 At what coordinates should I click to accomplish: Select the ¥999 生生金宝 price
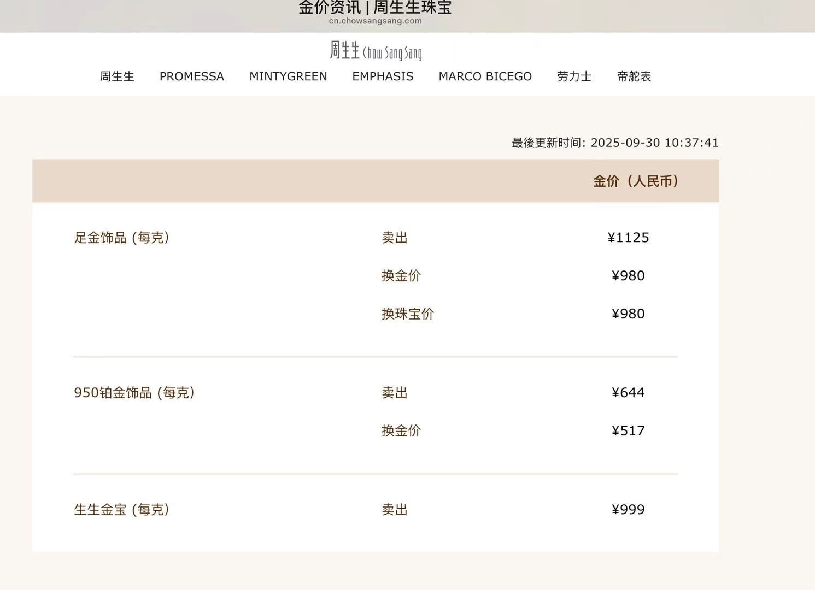coord(629,510)
